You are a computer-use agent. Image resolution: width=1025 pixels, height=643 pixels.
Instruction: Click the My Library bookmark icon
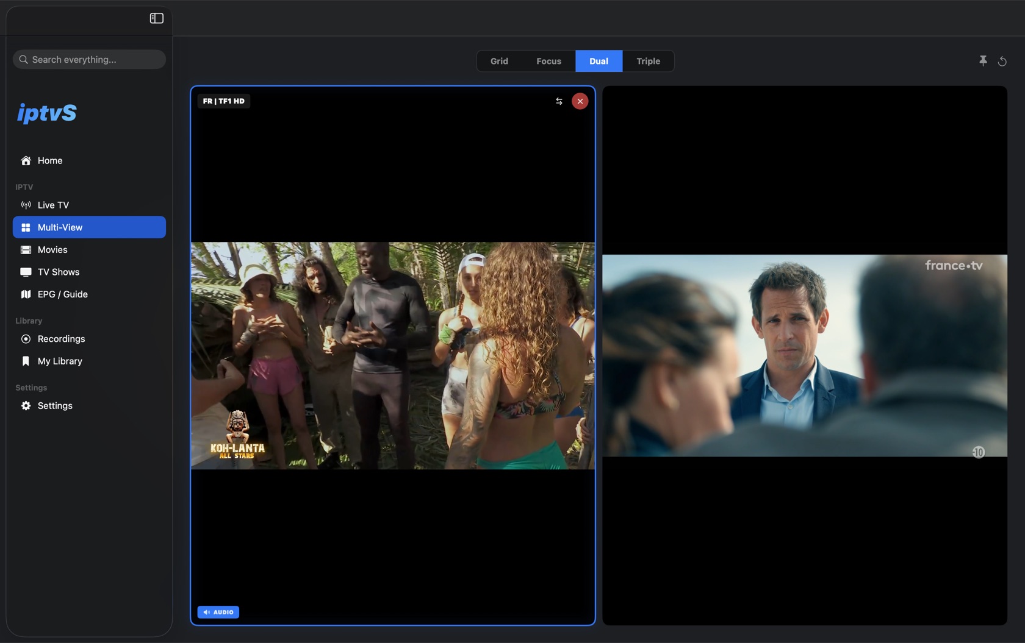pyautogui.click(x=26, y=361)
